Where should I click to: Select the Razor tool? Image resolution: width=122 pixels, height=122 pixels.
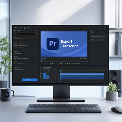pyautogui.click(x=41, y=72)
